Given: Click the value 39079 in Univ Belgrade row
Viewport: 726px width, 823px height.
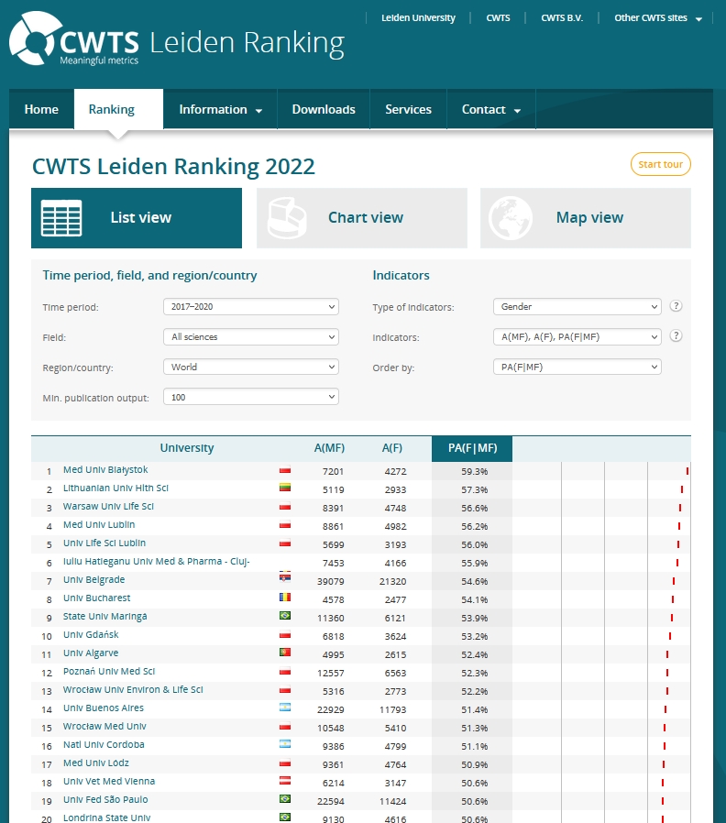Looking at the screenshot, I should tap(331, 582).
